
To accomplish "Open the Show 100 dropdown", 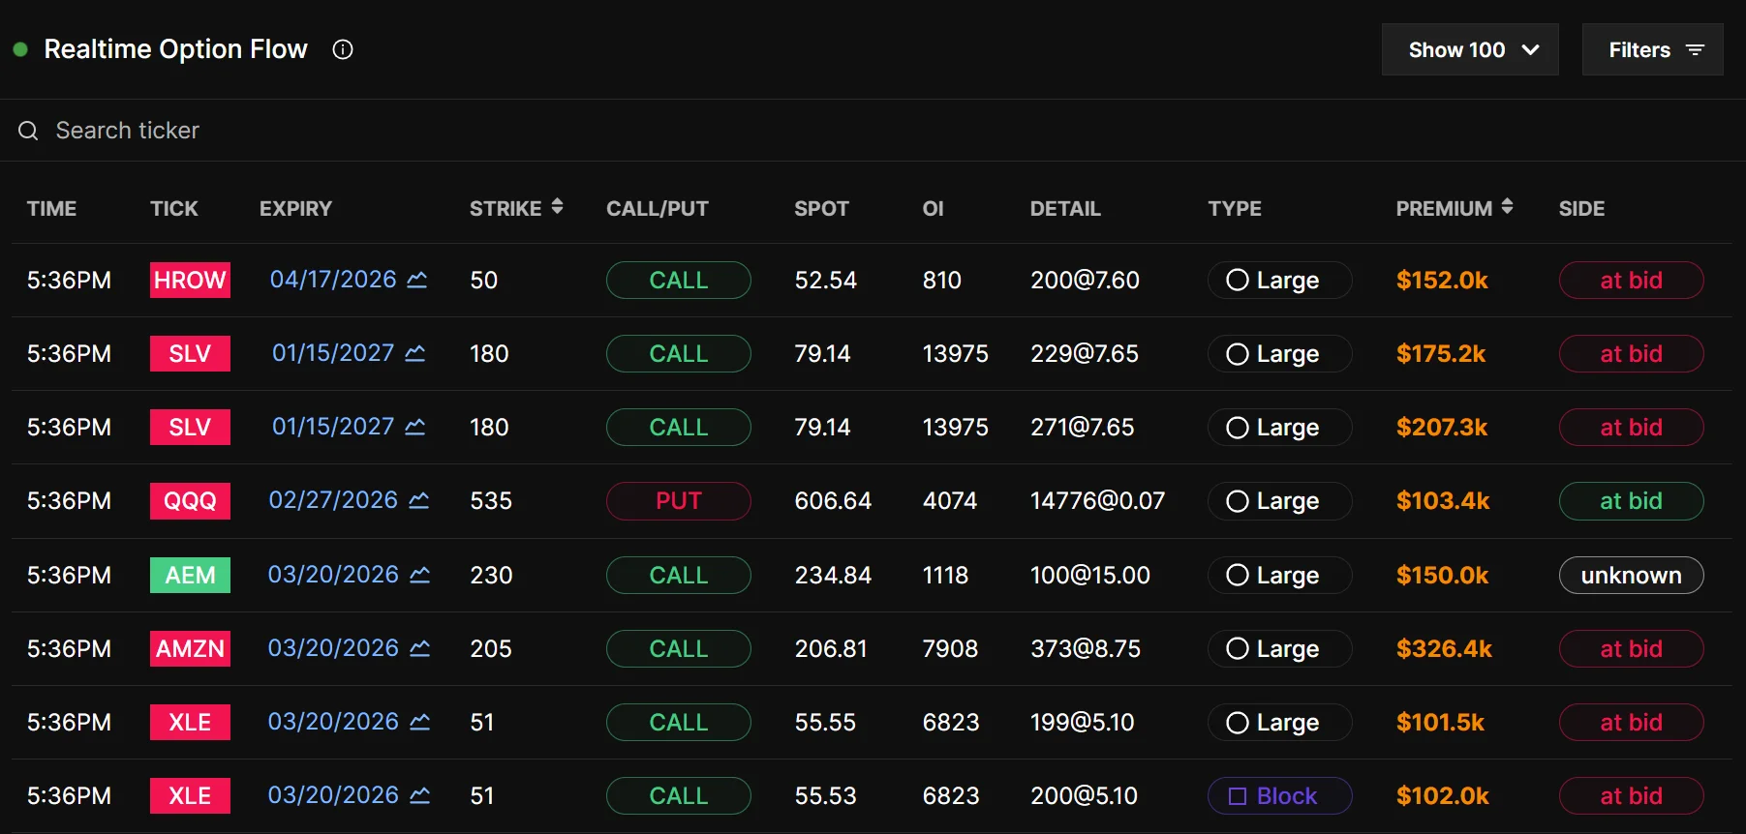I will (1470, 49).
